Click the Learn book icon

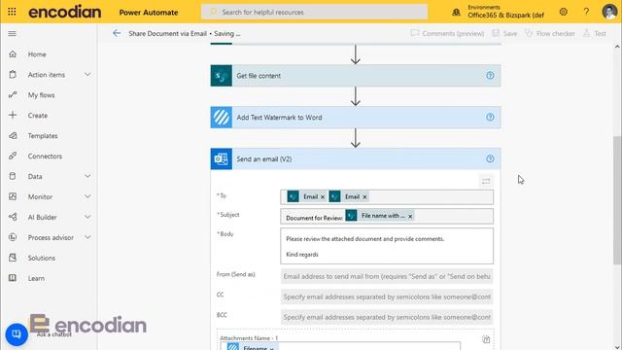13,278
